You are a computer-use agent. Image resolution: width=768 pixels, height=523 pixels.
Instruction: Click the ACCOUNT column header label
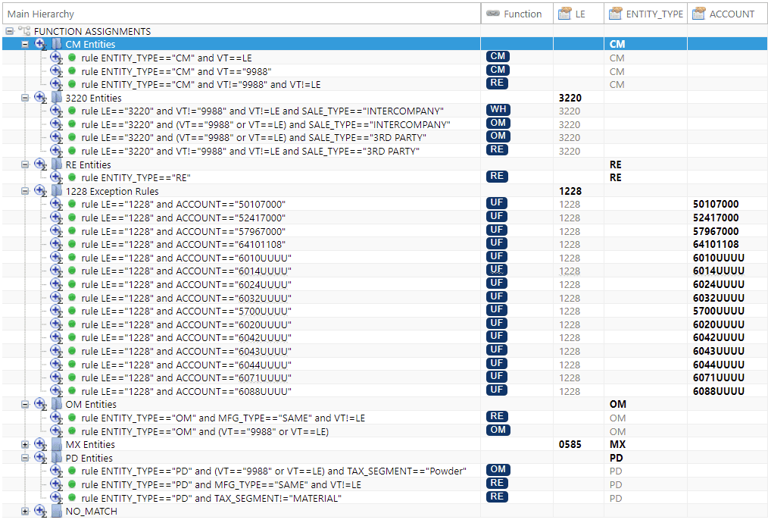(x=732, y=14)
